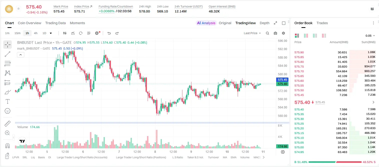Open the Last Price dropdown
379x167 pixels.
tap(252, 33)
